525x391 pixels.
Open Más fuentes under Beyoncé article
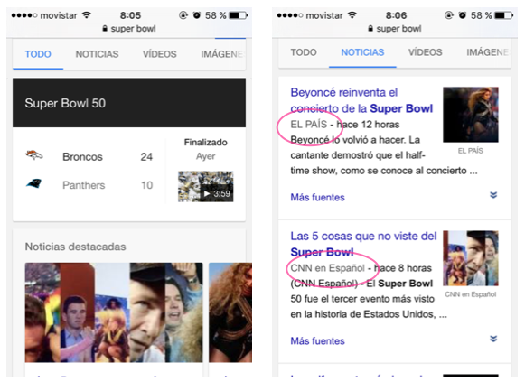pyautogui.click(x=317, y=197)
